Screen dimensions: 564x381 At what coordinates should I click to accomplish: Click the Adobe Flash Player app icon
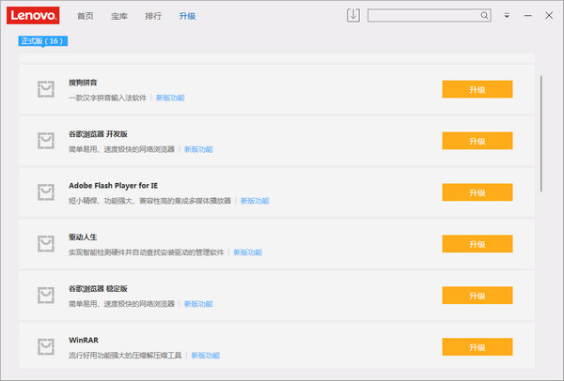click(46, 192)
